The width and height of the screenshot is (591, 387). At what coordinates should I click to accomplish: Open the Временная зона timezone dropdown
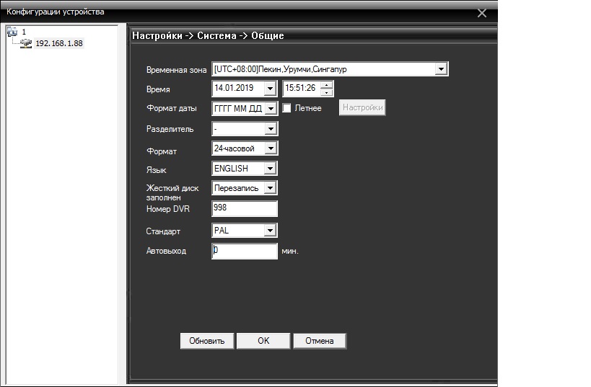442,69
